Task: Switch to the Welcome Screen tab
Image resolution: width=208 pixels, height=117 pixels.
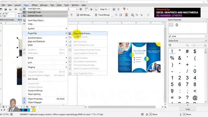Action: (x=7, y=19)
